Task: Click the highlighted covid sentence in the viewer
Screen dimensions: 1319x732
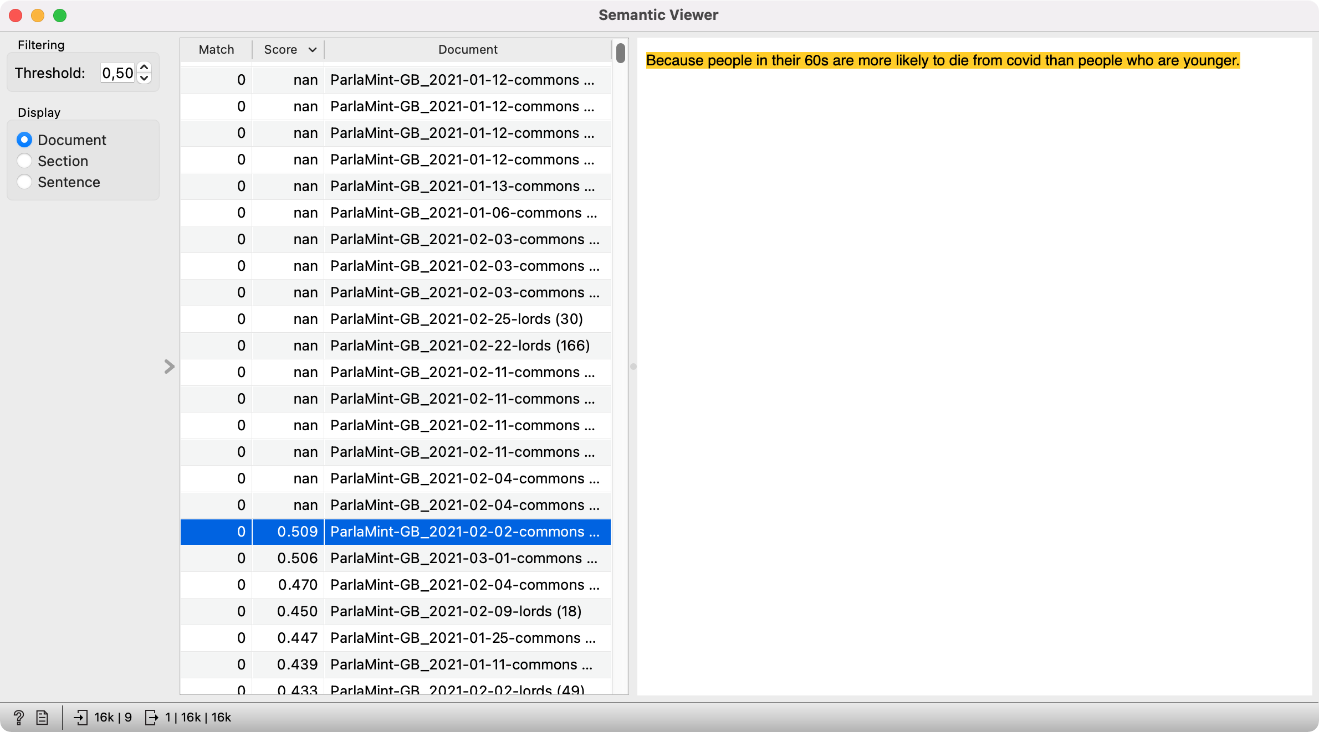Action: pos(942,61)
